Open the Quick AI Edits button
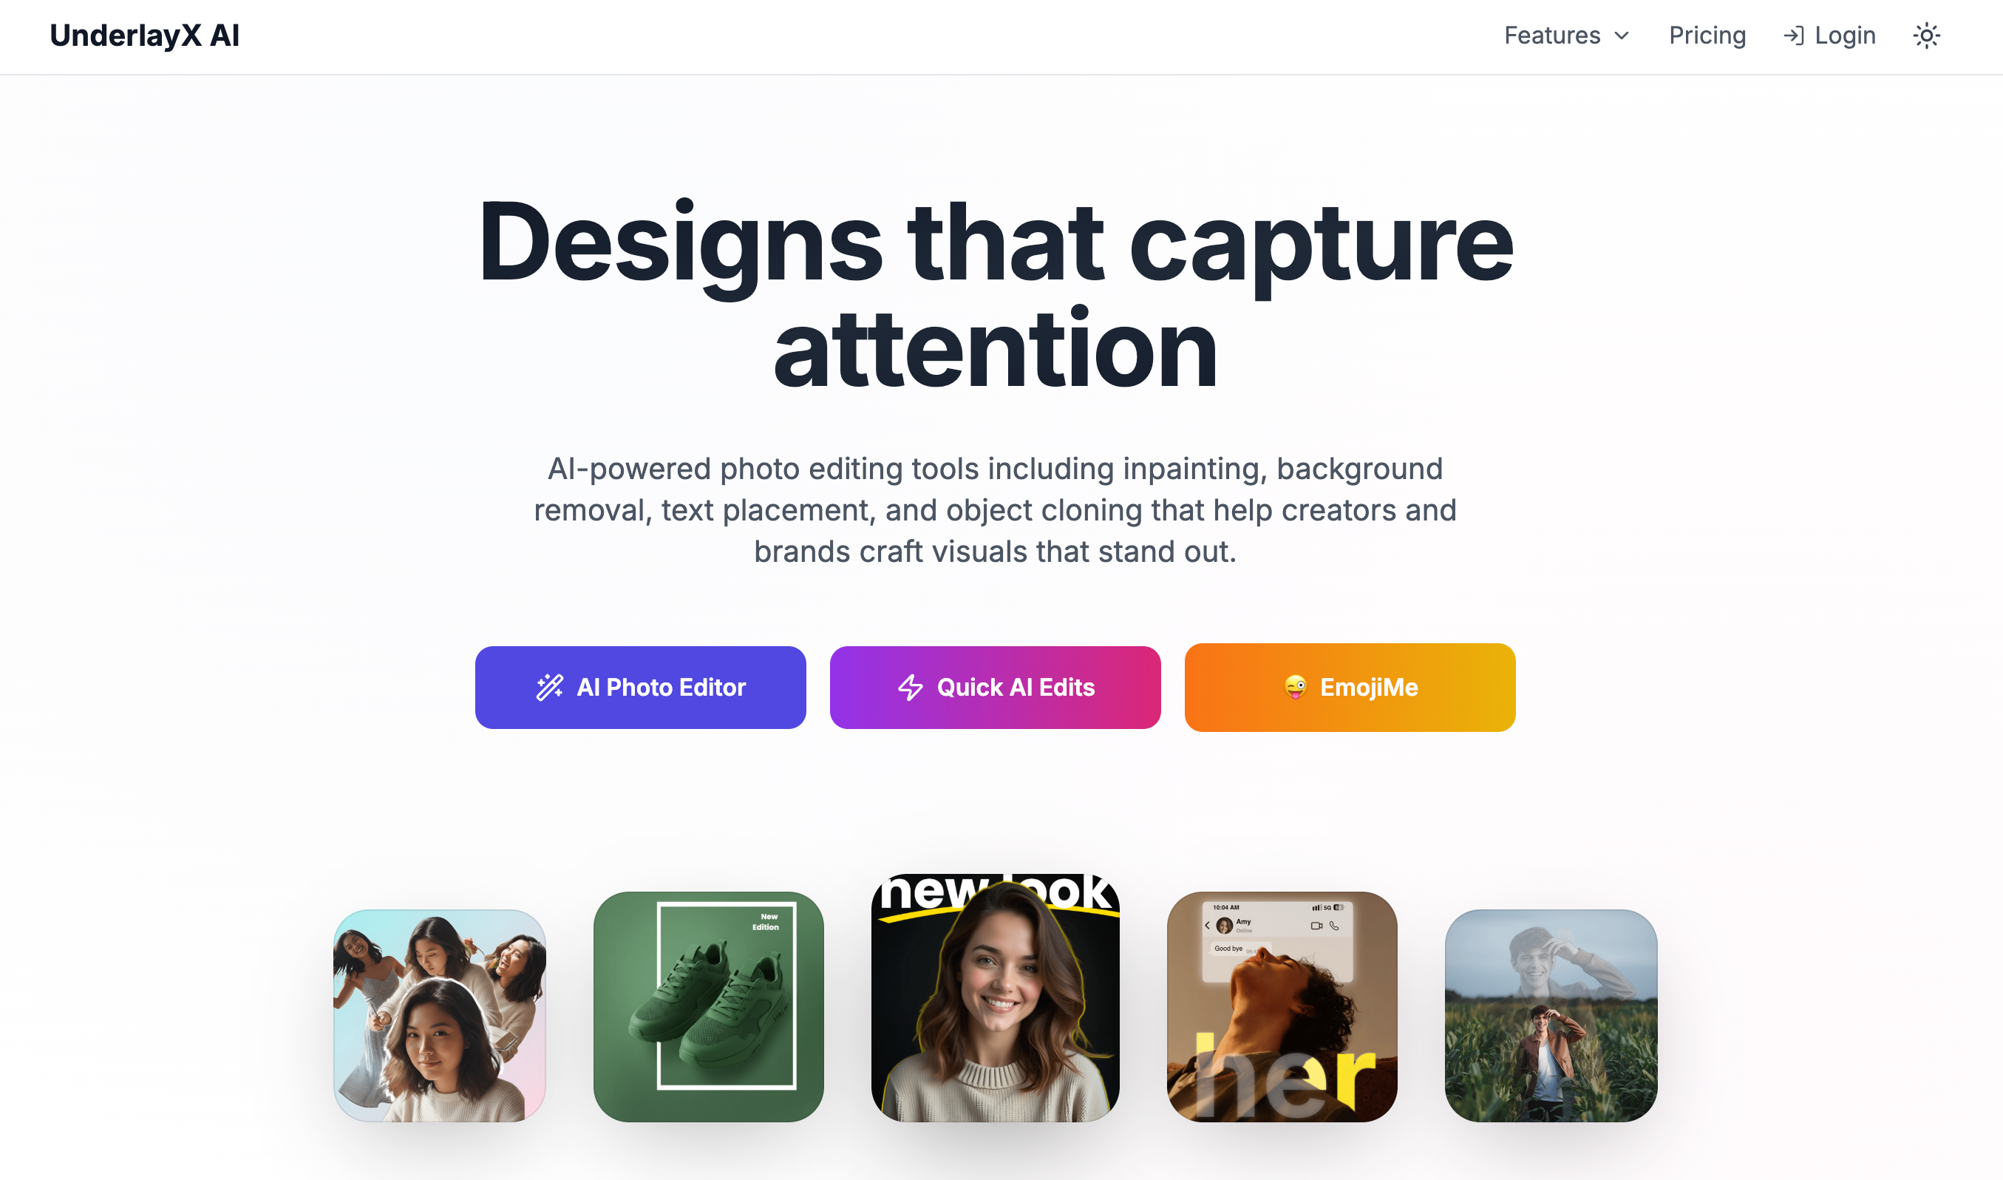Viewport: 2003px width, 1180px height. tap(995, 687)
